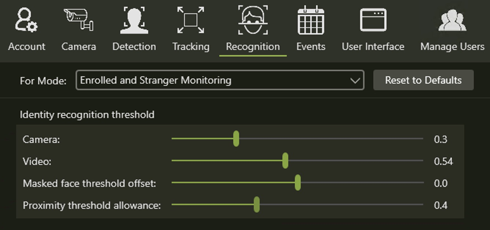The height and width of the screenshot is (230, 490).
Task: Click the Enrolled and Stranger Monitoring combo box
Action: point(213,80)
